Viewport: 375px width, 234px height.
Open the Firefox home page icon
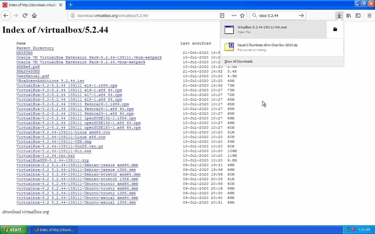tap(34, 16)
